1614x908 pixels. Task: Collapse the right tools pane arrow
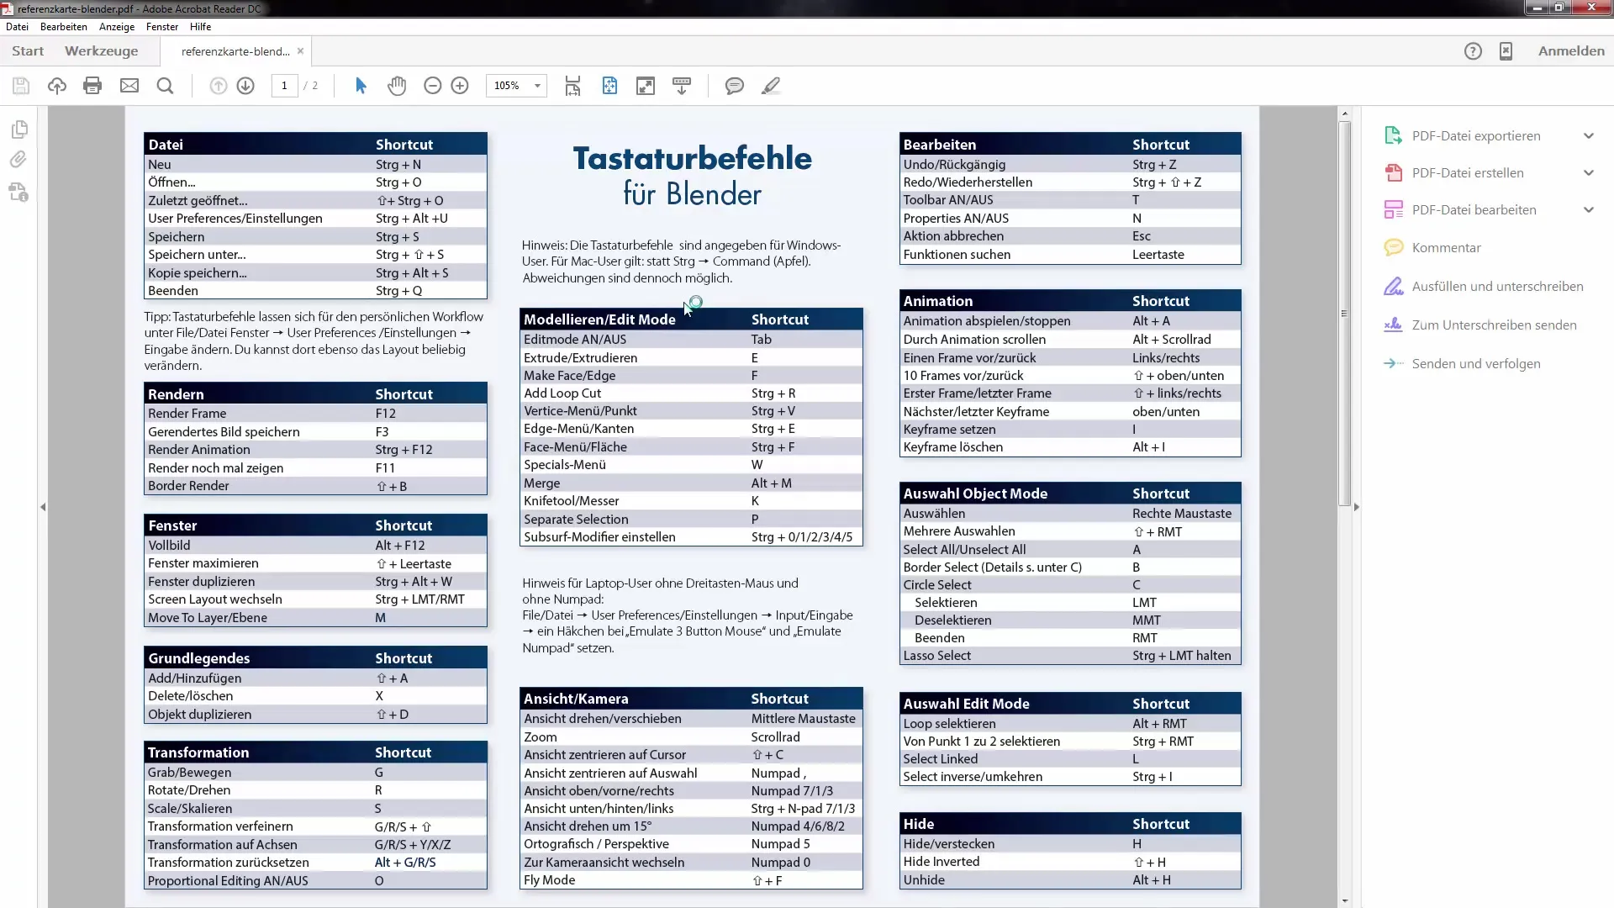pyautogui.click(x=1356, y=507)
